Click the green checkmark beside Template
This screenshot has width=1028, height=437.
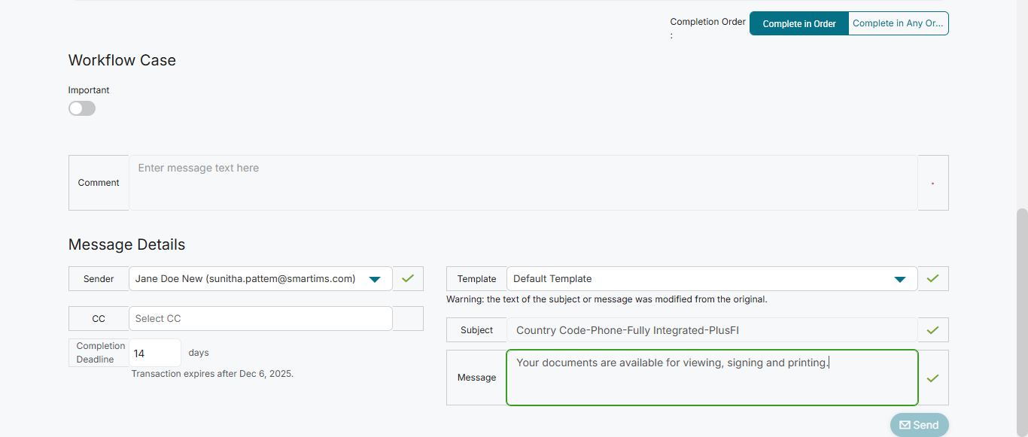pyautogui.click(x=933, y=279)
